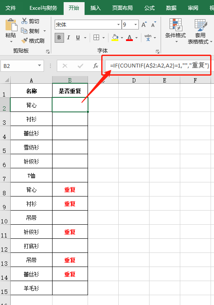
Task: Select cell A10 containing 吊带
Action: point(31,218)
